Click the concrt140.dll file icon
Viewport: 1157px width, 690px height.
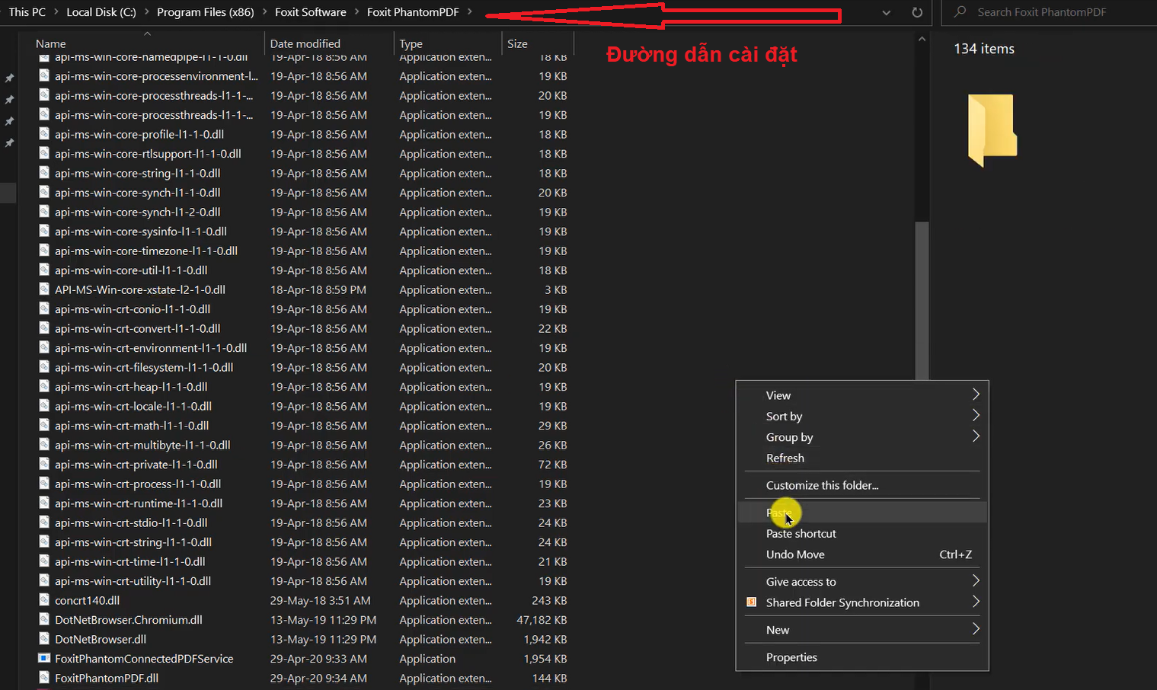[x=44, y=600]
